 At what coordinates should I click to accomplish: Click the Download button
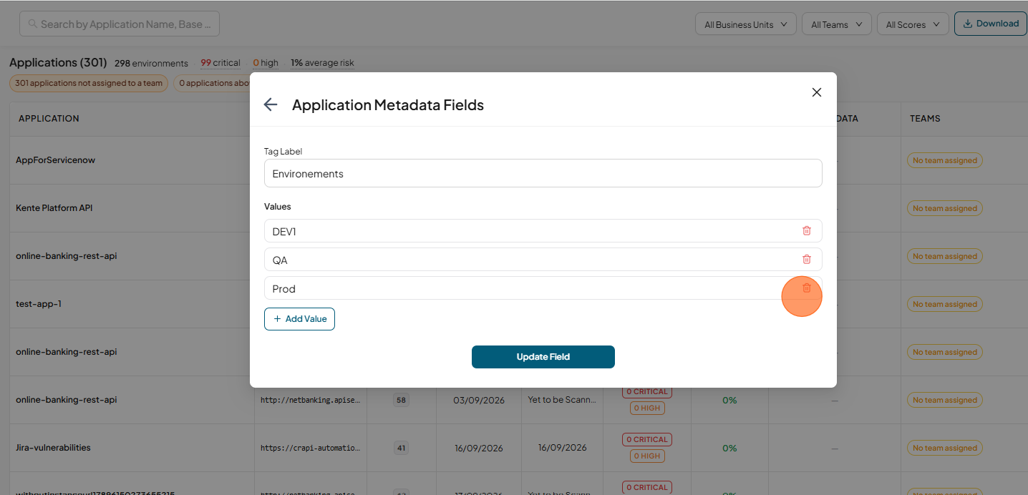(991, 24)
